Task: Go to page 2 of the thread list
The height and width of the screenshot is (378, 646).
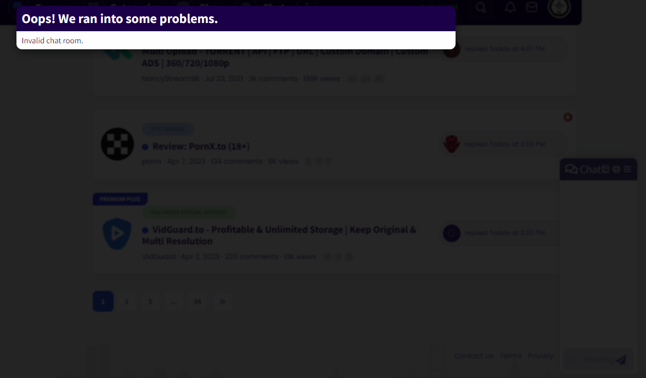Action: [126, 301]
